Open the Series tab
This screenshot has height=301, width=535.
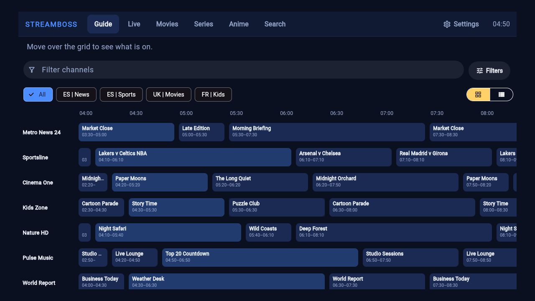click(204, 24)
